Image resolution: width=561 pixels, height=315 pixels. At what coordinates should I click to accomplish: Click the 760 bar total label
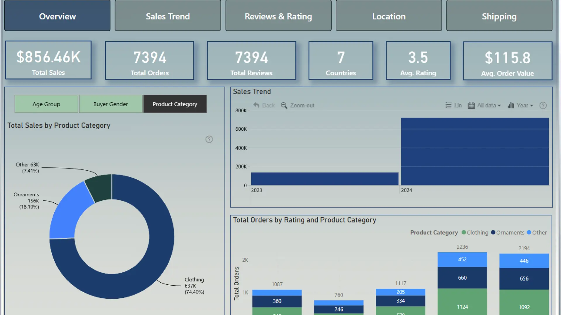click(339, 295)
